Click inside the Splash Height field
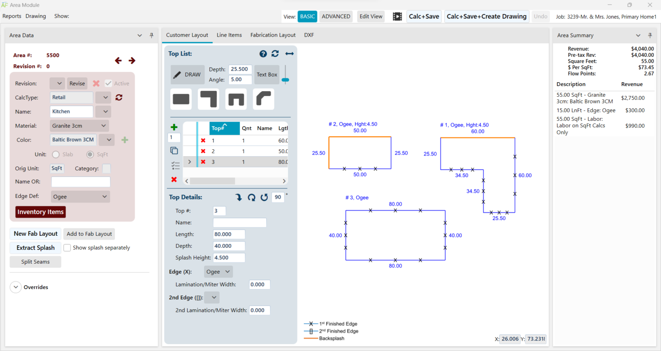Screen dimensions: 661x351 coord(229,257)
